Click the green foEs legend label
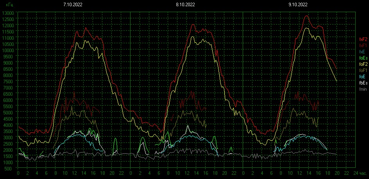The height and width of the screenshot is (179, 369). [x=363, y=58]
